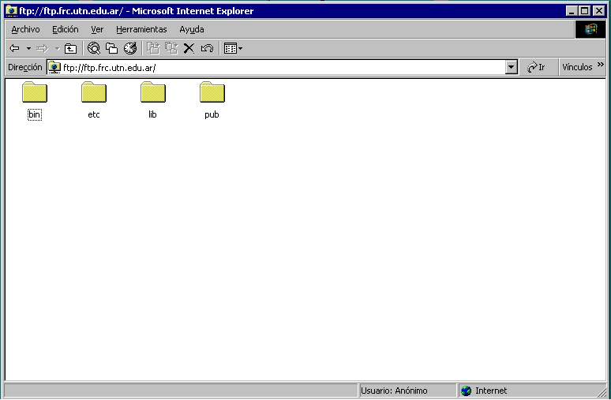Select the bin folder icon
This screenshot has width=611, height=400.
point(35,92)
